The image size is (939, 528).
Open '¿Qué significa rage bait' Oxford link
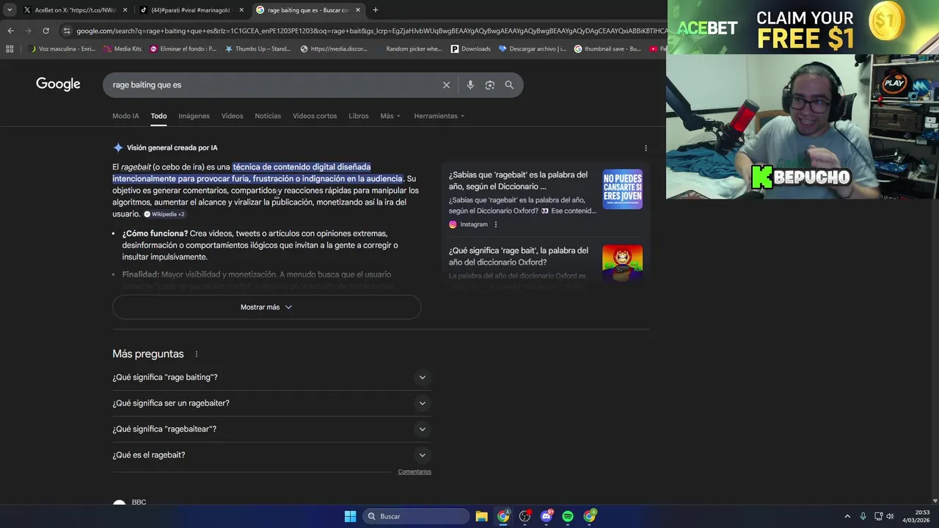click(x=518, y=256)
